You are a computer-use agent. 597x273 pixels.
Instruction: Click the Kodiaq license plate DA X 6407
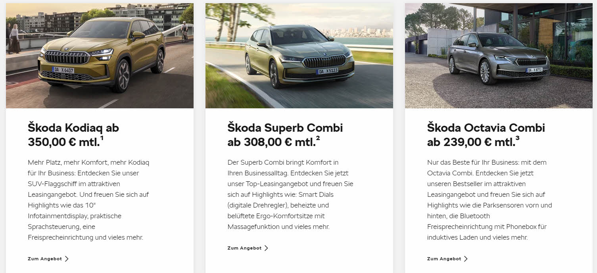click(x=63, y=70)
